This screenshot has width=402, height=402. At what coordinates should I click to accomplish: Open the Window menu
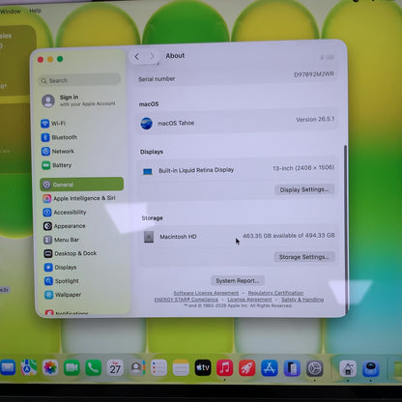(x=11, y=12)
